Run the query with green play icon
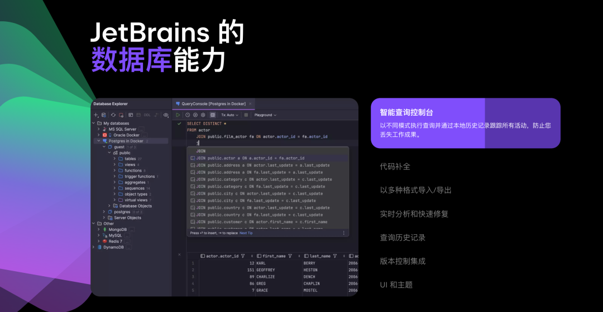Viewport: 603px width, 312px height. (178, 115)
